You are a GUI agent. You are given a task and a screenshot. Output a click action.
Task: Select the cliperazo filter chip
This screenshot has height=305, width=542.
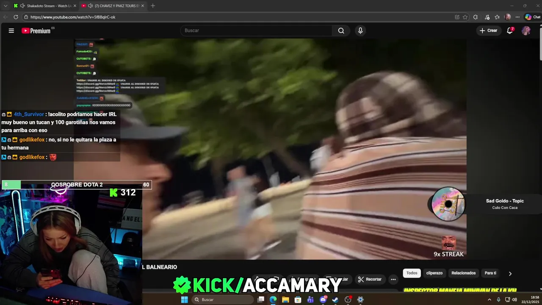(x=434, y=273)
